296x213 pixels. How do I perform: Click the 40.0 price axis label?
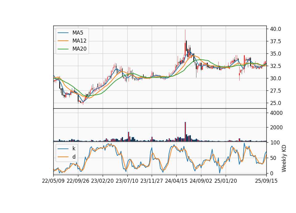275,29
